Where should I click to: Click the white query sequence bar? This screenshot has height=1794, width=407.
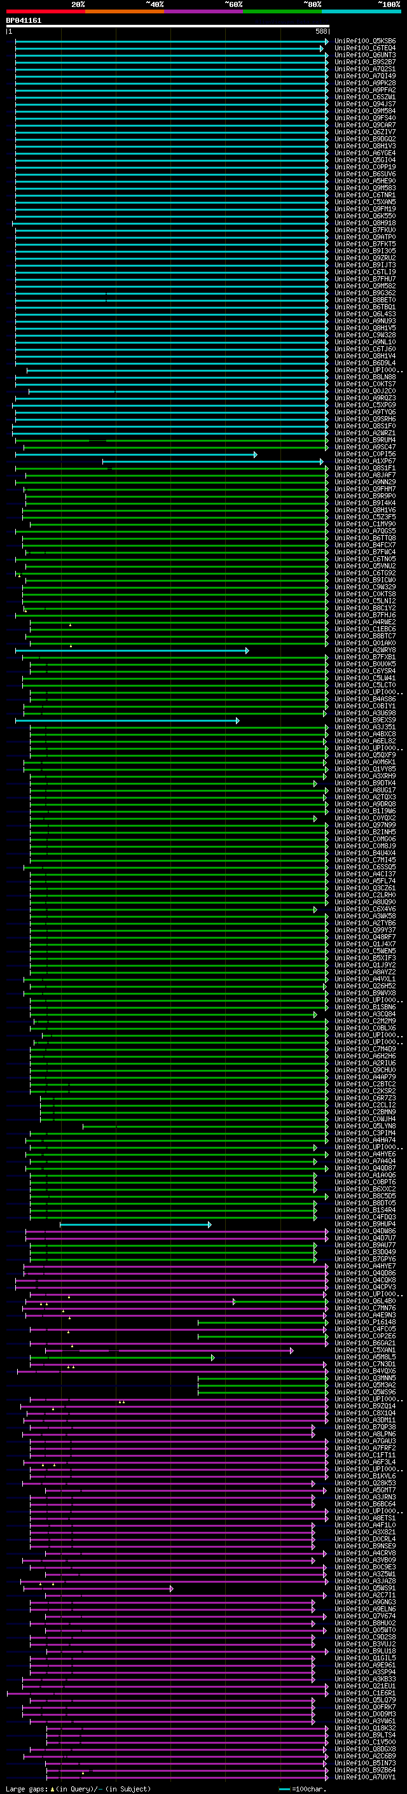[168, 27]
